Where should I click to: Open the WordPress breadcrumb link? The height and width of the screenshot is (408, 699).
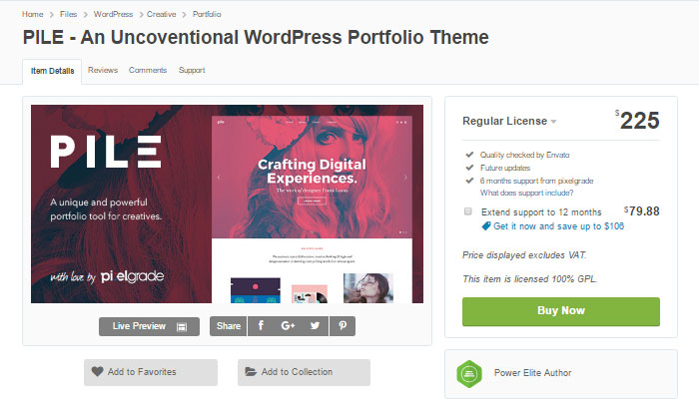[113, 14]
